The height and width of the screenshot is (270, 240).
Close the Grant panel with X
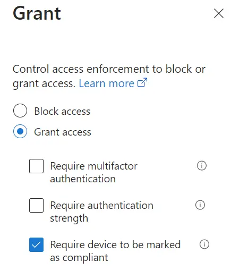click(x=219, y=13)
